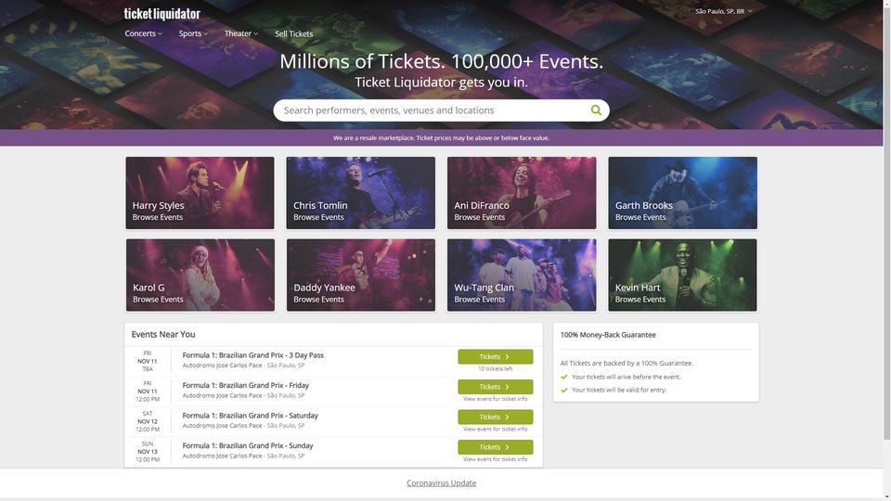Click 'Your tickets will arrive before the event.'
Viewport: 891px width, 501px height.
point(626,377)
